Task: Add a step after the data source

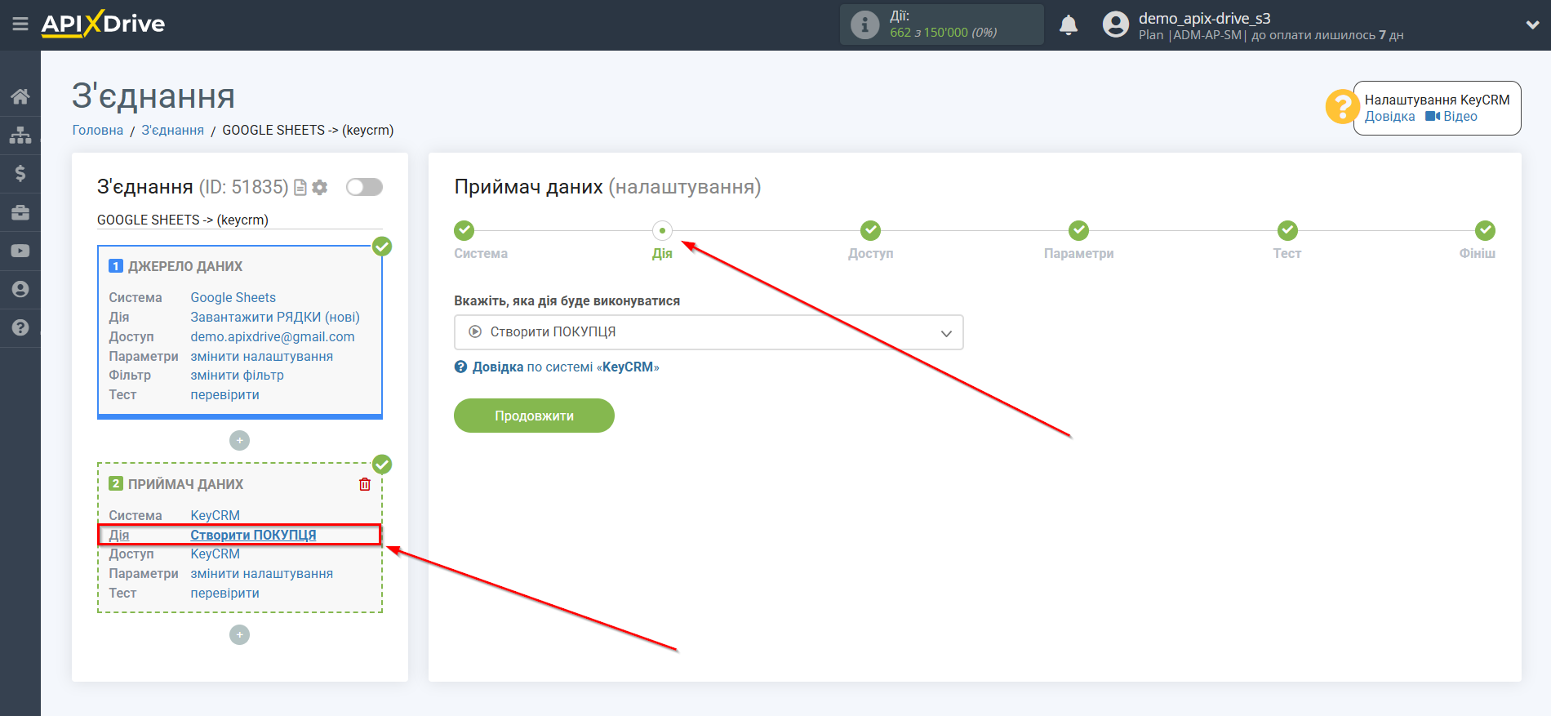Action: tap(239, 441)
